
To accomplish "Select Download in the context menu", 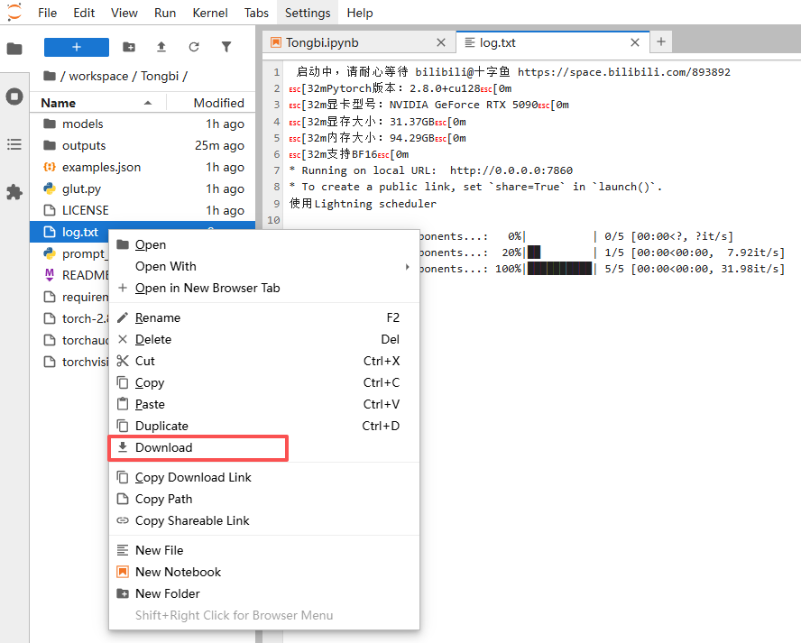I will (x=163, y=447).
